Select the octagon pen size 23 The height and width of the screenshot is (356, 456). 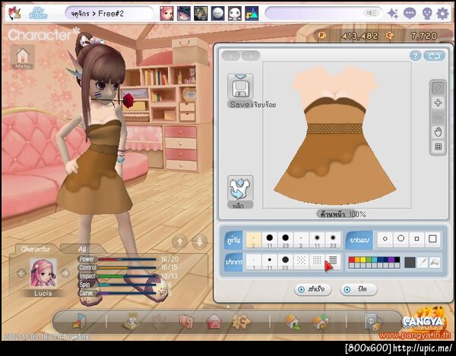[x=285, y=262]
